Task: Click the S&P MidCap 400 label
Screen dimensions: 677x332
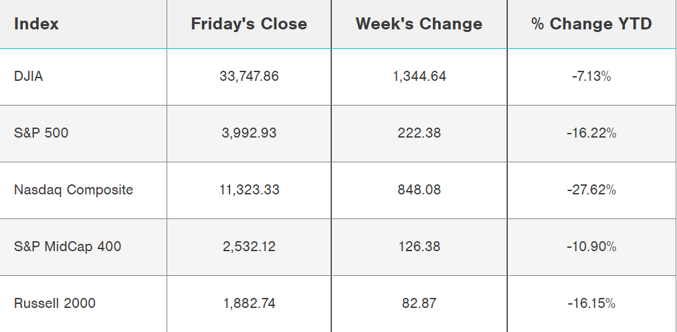Action: point(68,246)
